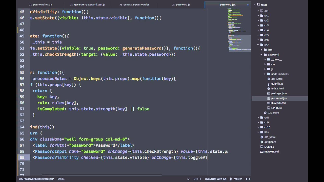324x182 pixels.
Task: Open the UTF-8 encoding selector
Action: pos(197,179)
